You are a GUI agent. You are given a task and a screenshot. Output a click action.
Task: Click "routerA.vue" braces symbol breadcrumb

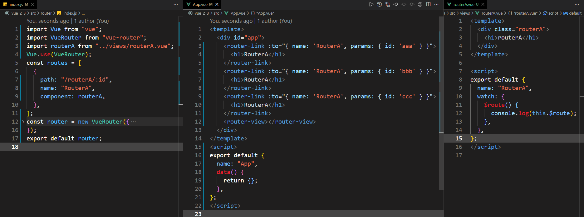(x=523, y=13)
